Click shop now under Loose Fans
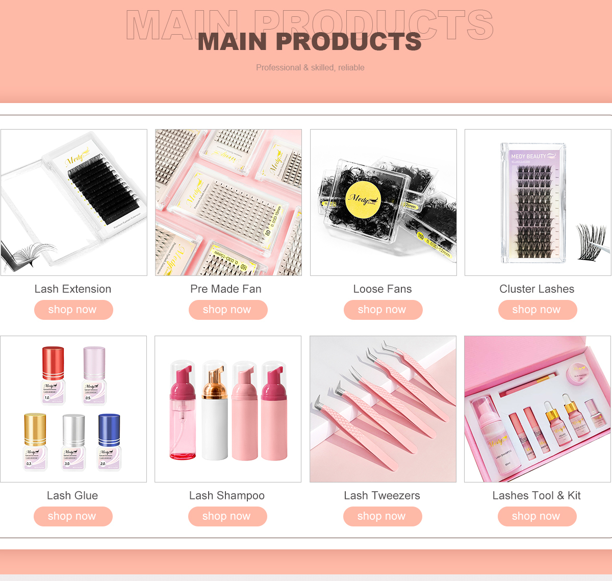The width and height of the screenshot is (612, 581). coord(383,310)
